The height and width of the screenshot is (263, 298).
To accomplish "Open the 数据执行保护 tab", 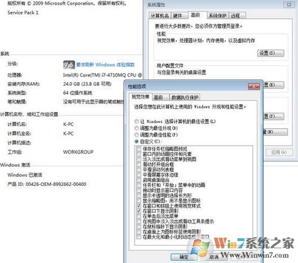I will click(185, 97).
